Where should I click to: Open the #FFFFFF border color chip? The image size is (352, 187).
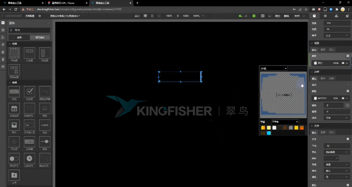click(x=316, y=98)
